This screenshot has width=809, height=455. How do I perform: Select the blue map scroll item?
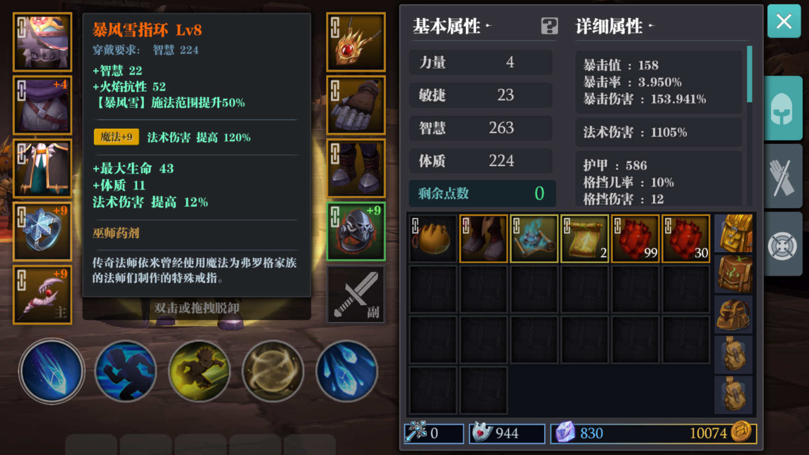(534, 238)
